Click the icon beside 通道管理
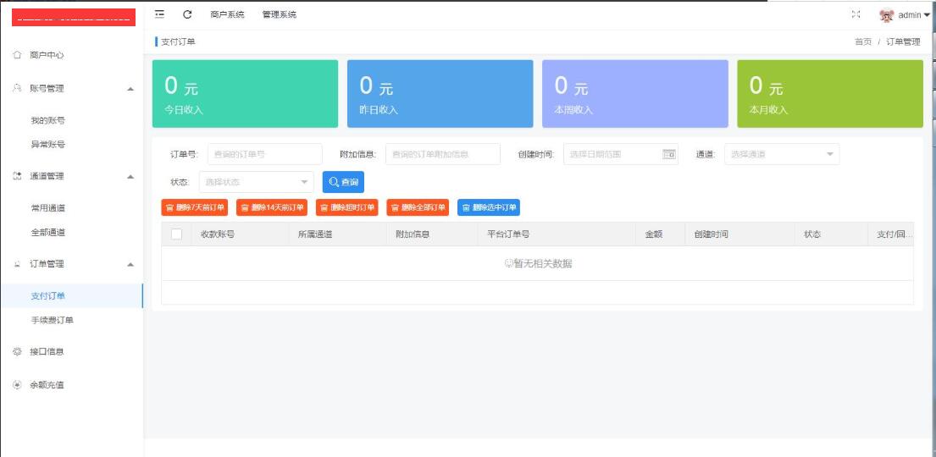Viewport: 936px width, 457px height. pos(17,176)
